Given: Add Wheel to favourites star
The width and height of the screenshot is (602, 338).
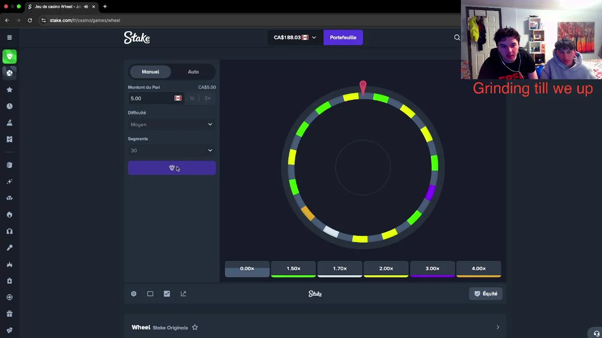Looking at the screenshot, I should pos(195,327).
